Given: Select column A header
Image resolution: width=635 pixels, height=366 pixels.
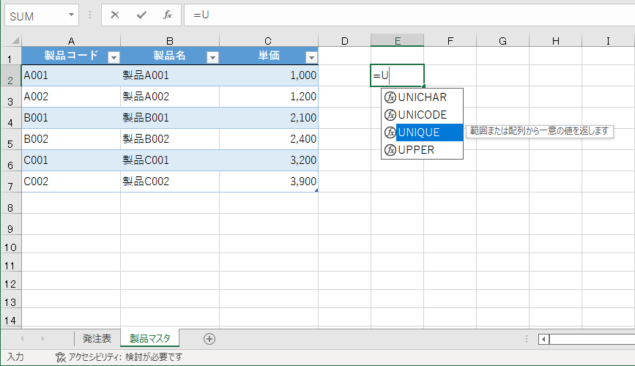Looking at the screenshot, I should [71, 40].
